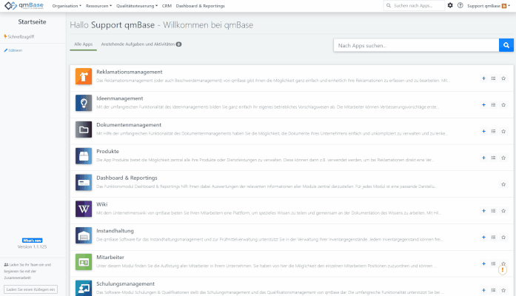This screenshot has height=296, width=516.
Task: Click the Startseite sidebar heading
Action: point(33,22)
